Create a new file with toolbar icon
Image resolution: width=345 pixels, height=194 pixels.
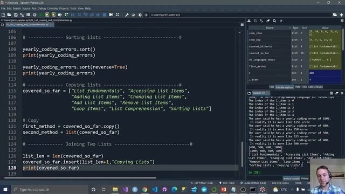(x=3, y=15)
